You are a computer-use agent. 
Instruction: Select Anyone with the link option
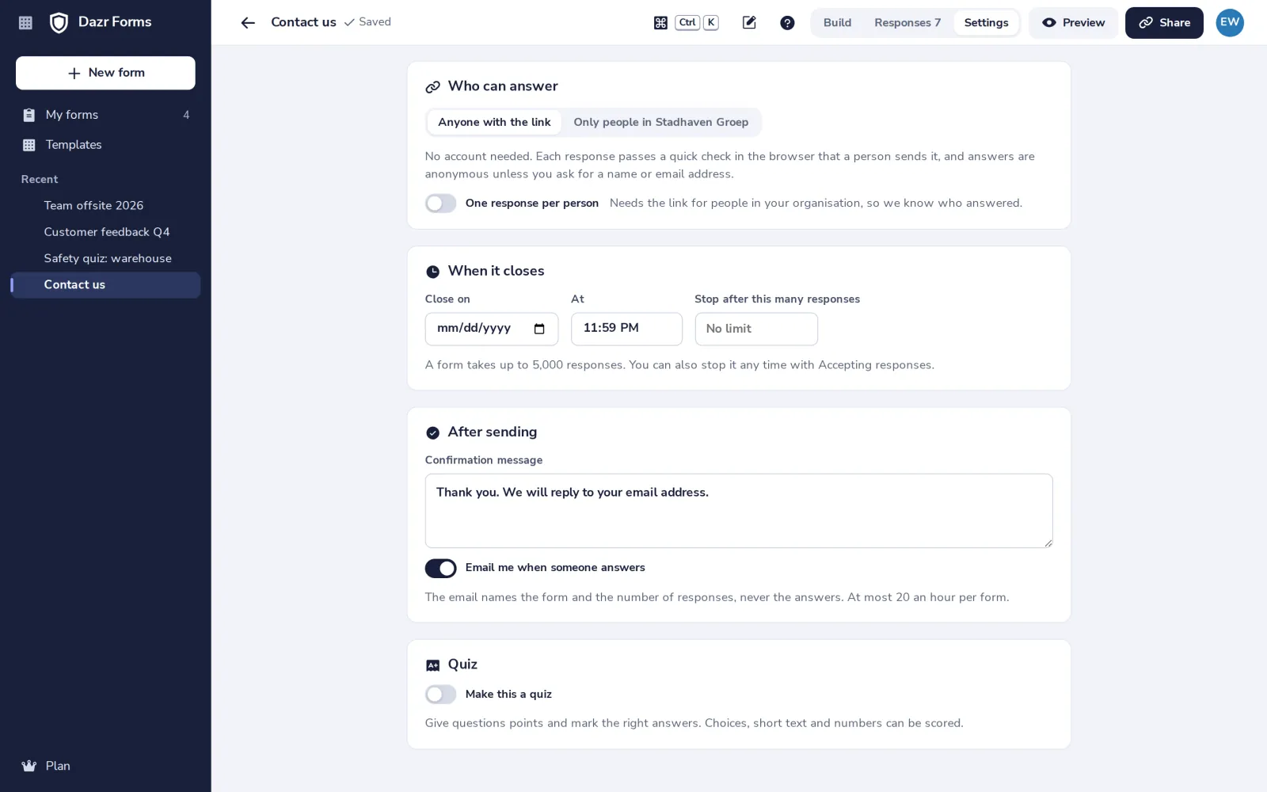point(494,122)
